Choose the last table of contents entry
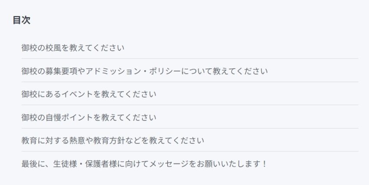369x185 pixels. click(144, 164)
